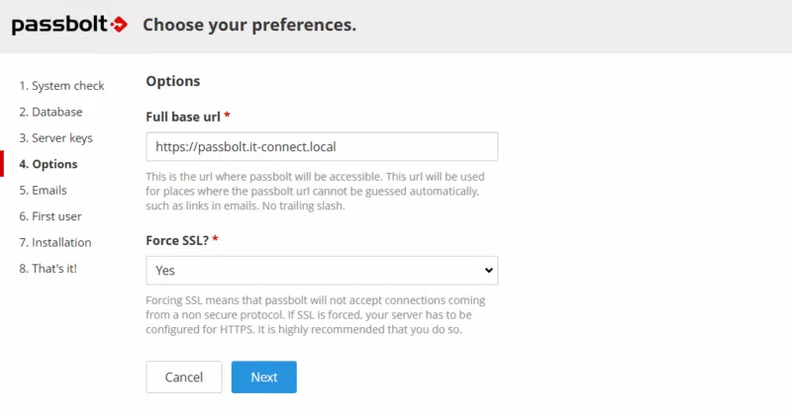Screen dimensions: 792x414
Task: Select the Server keys step
Action: [x=55, y=138]
